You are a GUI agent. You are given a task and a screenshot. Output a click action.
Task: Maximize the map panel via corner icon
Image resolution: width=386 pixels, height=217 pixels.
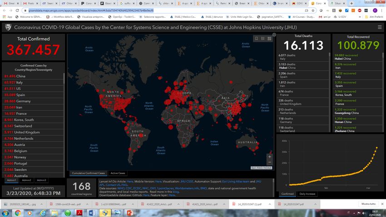click(274, 35)
